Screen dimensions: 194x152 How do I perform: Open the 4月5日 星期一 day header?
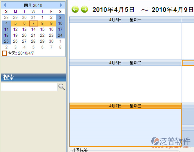tap(125, 20)
